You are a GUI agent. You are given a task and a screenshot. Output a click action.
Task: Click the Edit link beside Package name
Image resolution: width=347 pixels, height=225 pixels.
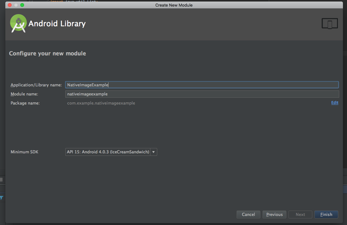pos(334,103)
